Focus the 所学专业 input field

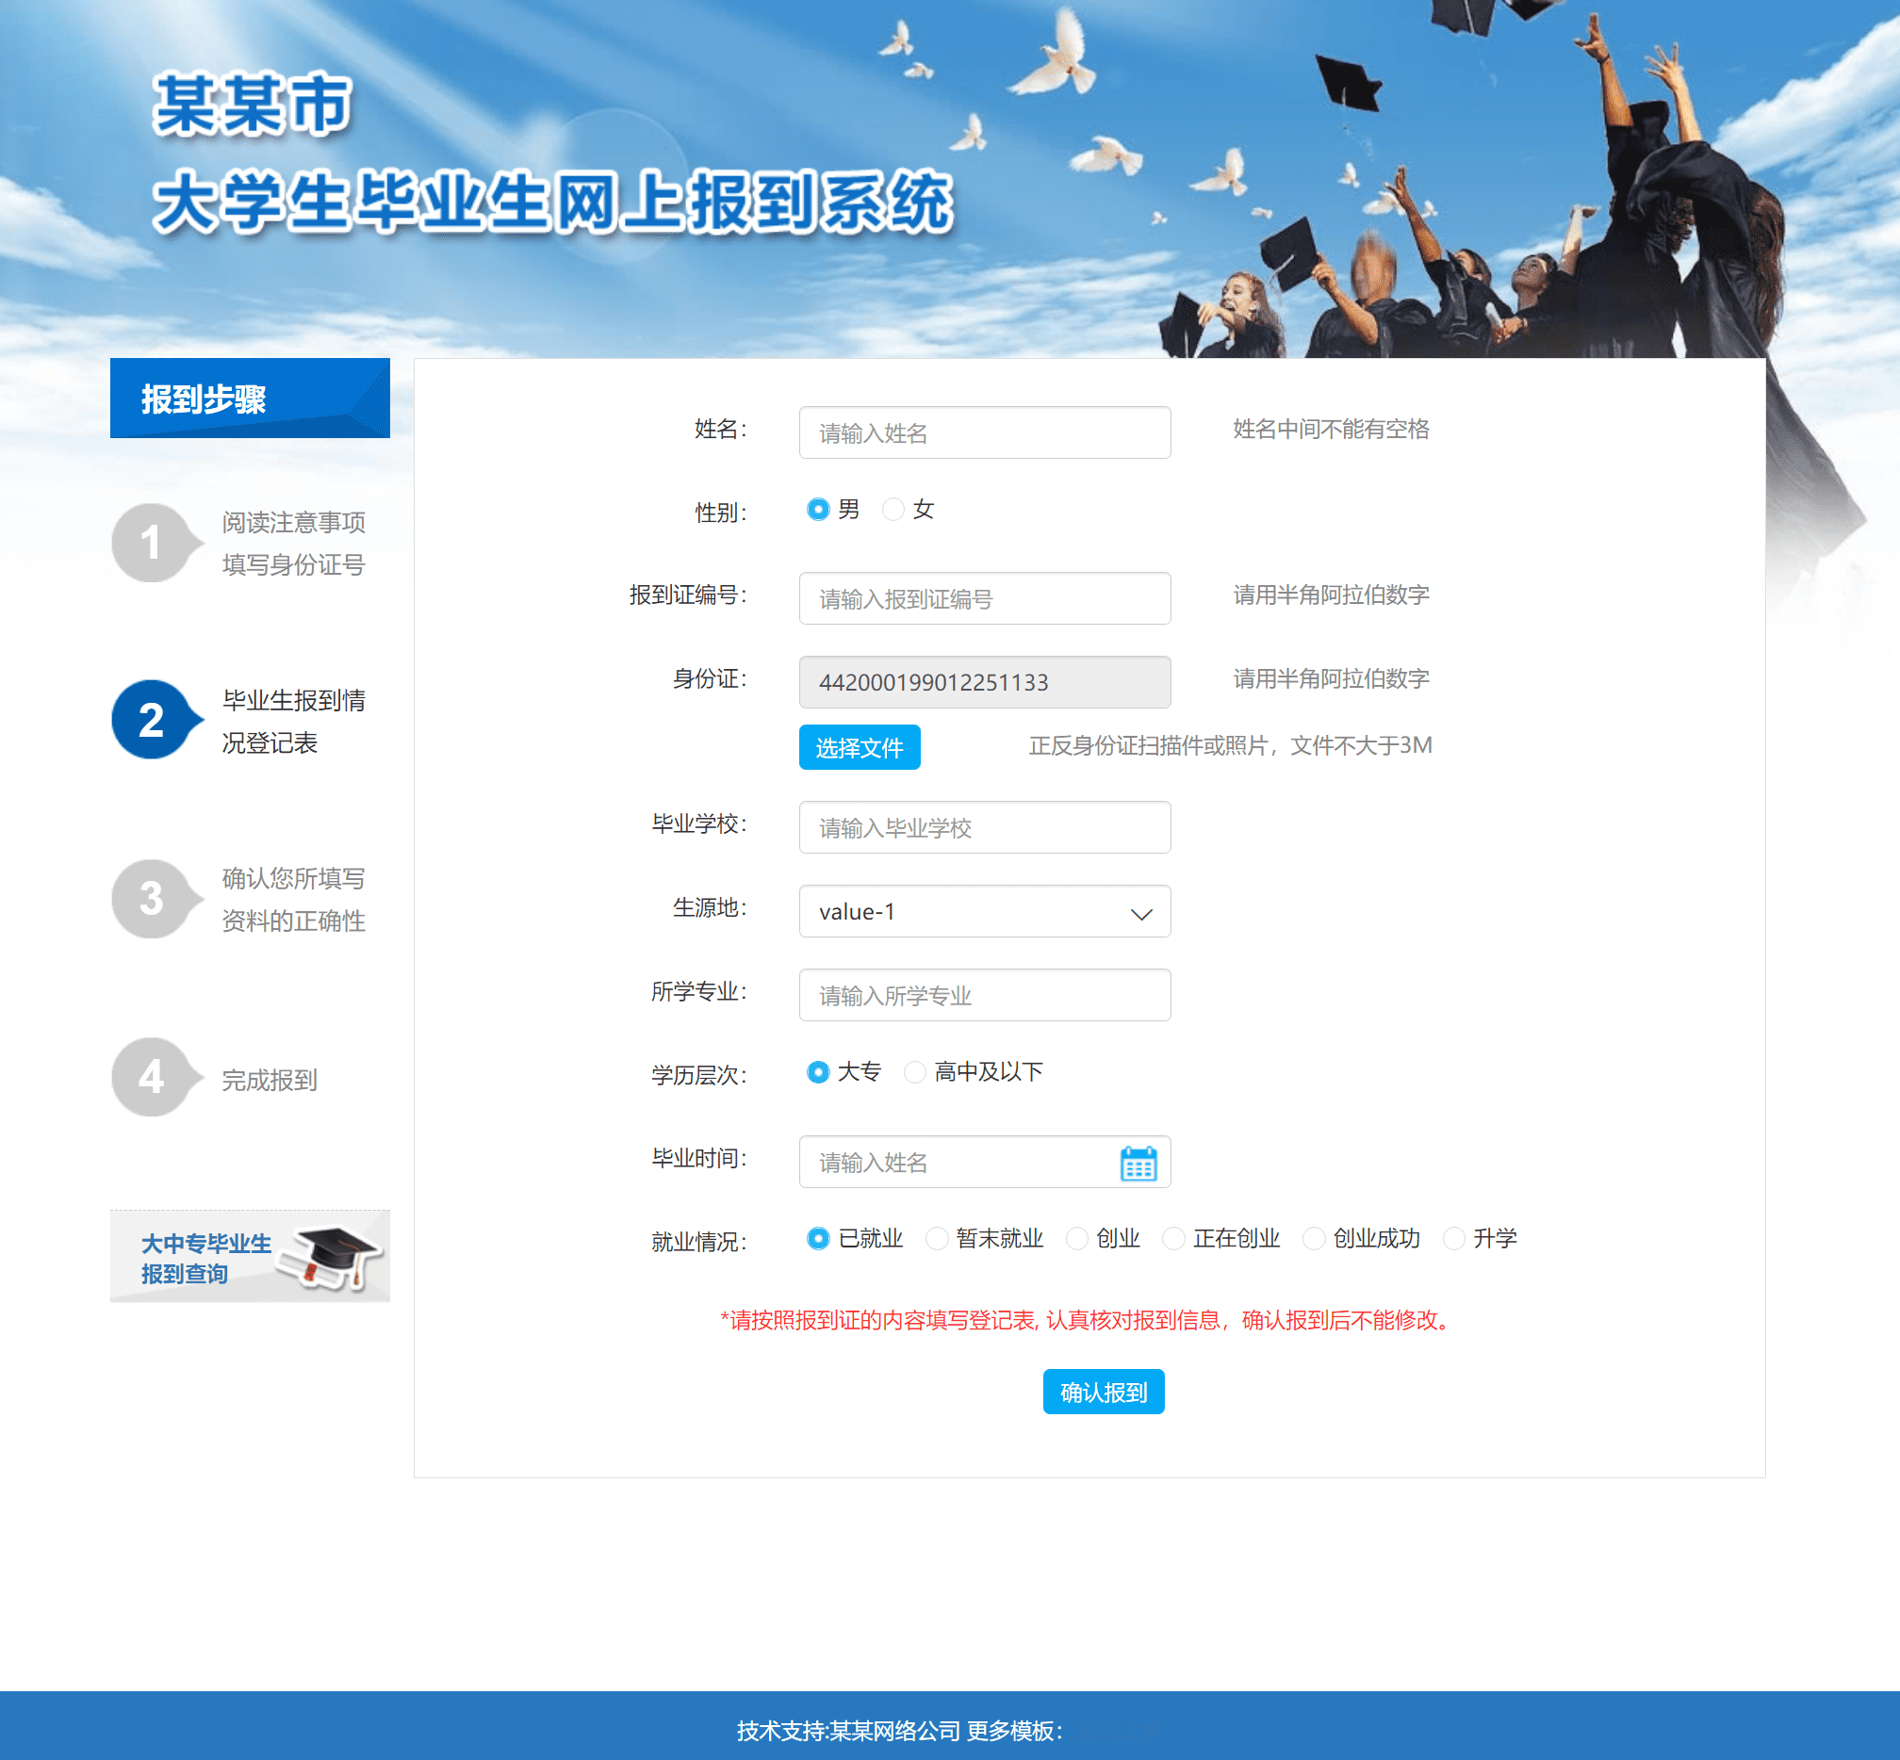click(984, 995)
